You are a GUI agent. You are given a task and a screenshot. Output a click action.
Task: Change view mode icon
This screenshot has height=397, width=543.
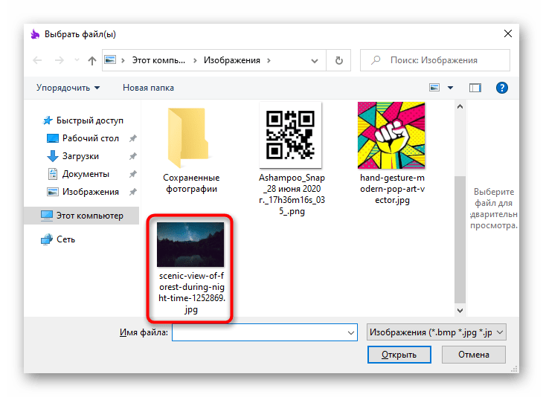click(434, 88)
